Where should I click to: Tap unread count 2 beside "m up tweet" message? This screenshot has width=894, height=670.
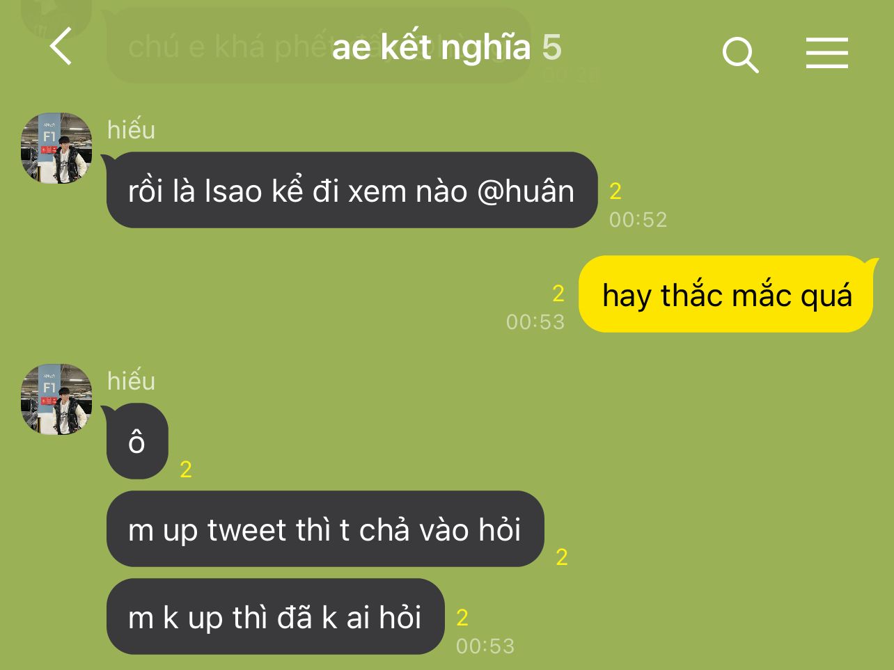pos(562,557)
